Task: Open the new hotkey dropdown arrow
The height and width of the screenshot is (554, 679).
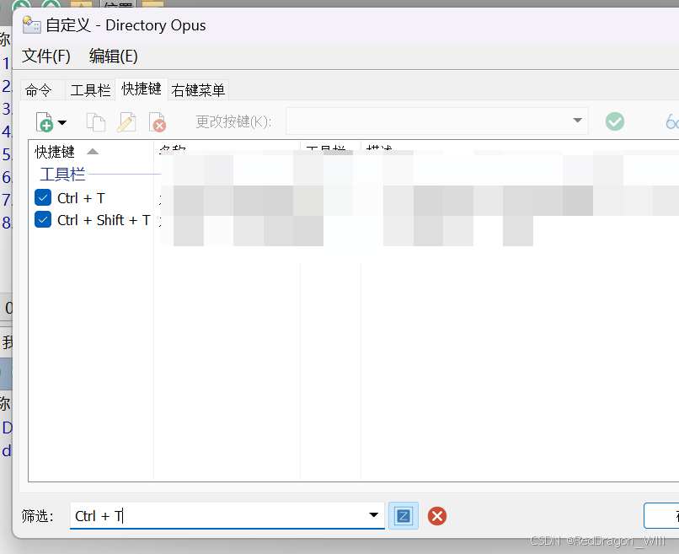Action: (62, 122)
